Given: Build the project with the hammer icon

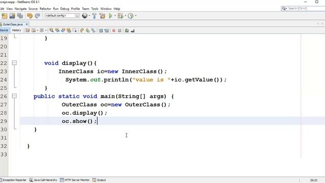Looking at the screenshot, I should click(94, 16).
